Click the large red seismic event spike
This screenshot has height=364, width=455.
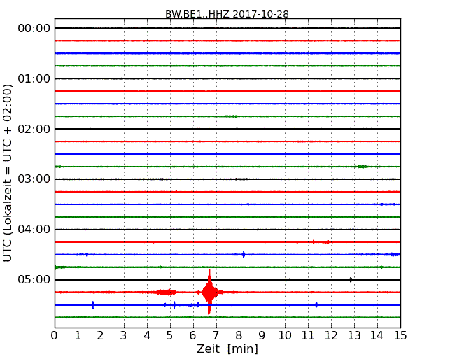pos(209,292)
